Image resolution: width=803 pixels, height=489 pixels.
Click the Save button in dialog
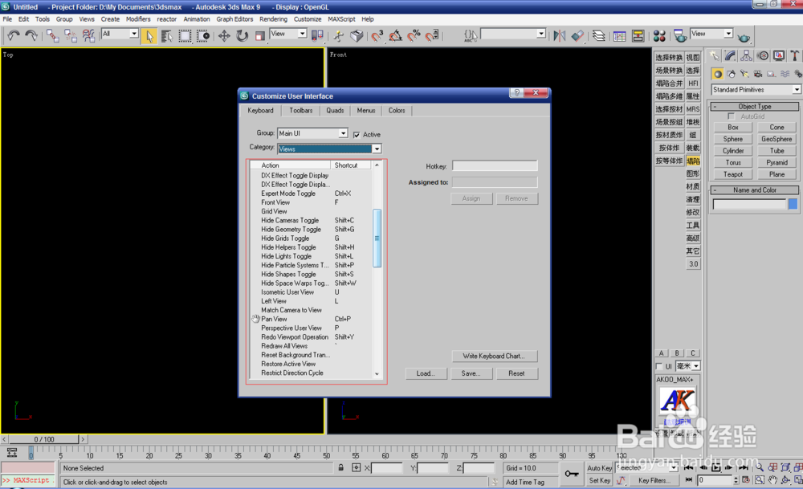[471, 373]
